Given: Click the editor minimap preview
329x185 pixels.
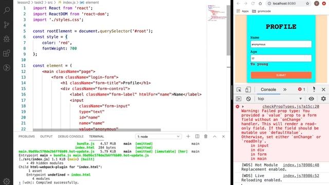Looking at the screenshot, I should tap(216, 13).
